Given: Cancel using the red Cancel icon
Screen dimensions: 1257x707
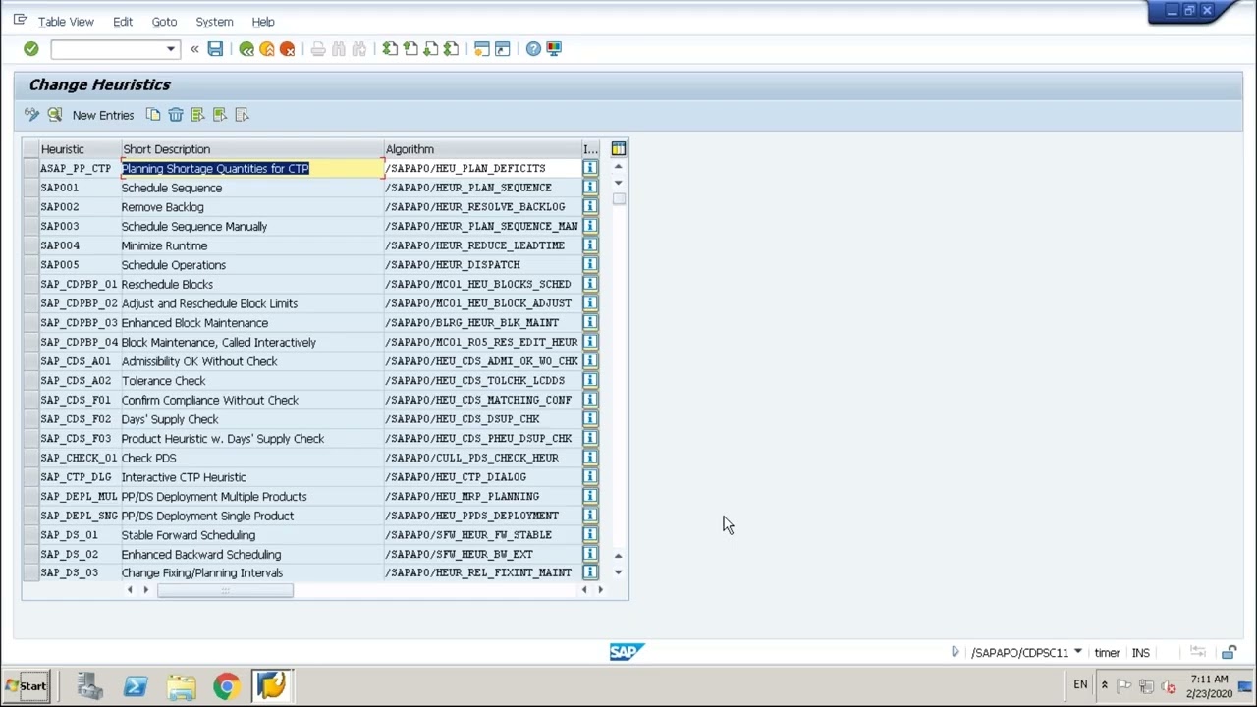Looking at the screenshot, I should tap(288, 49).
